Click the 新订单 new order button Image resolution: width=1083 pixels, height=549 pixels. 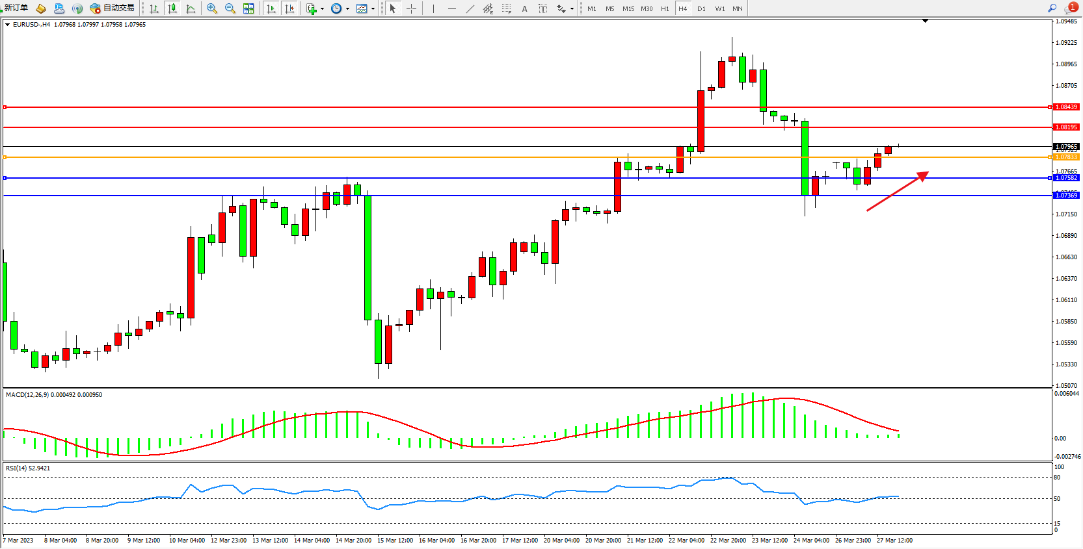pos(16,8)
